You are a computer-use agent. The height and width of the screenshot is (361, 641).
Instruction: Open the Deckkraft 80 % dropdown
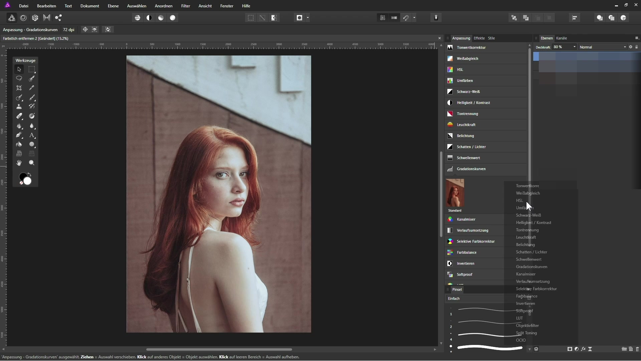point(574,47)
